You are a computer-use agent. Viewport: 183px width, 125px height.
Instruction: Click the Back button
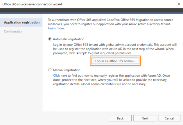120,118
